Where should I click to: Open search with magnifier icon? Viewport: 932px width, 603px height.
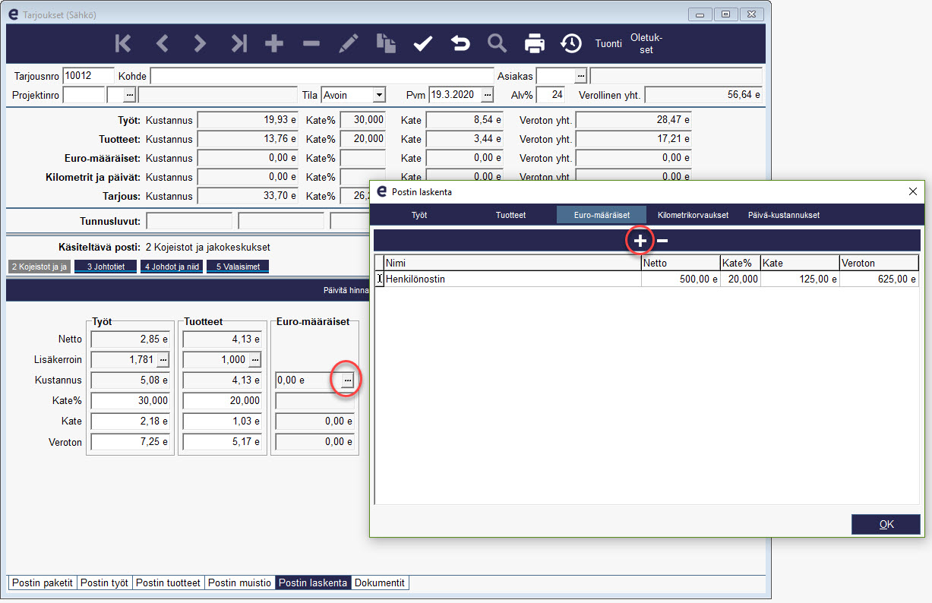(x=498, y=44)
